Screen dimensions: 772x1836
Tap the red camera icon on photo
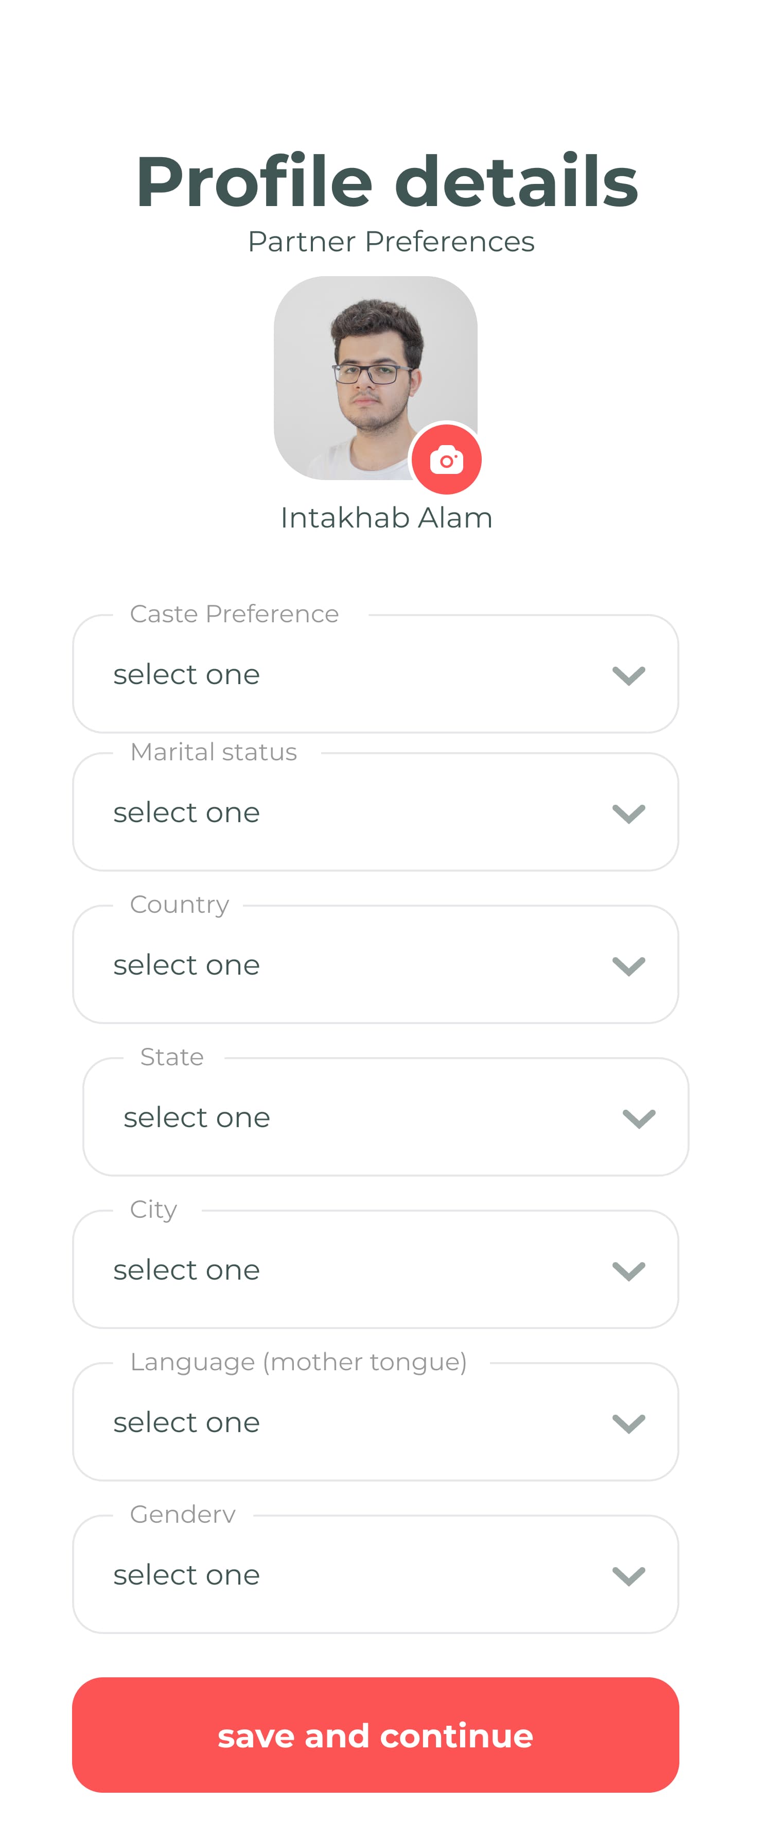447,460
